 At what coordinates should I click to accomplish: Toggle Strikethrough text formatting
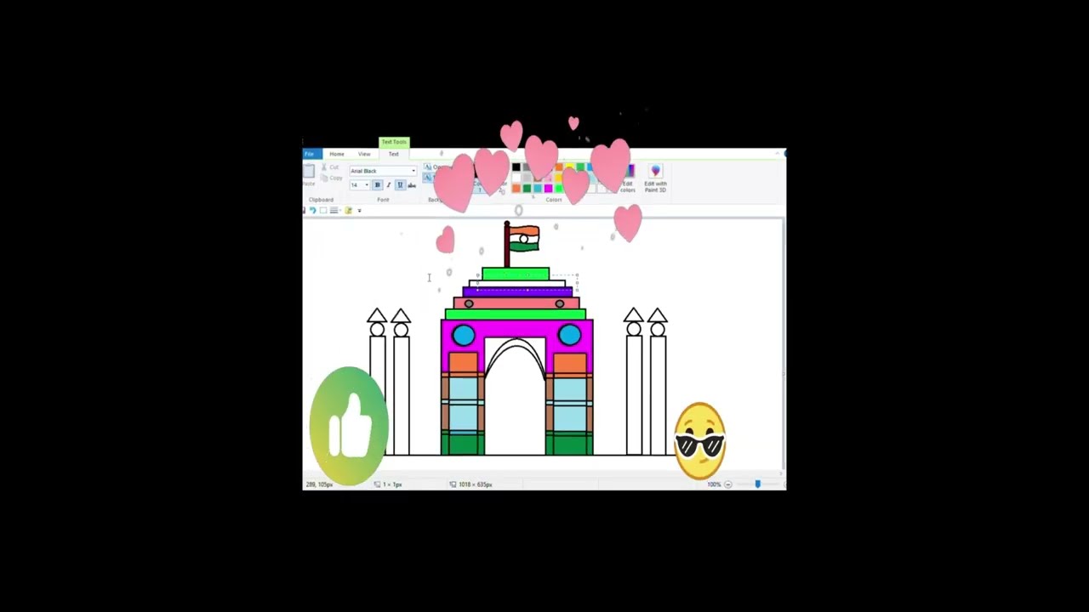(412, 185)
